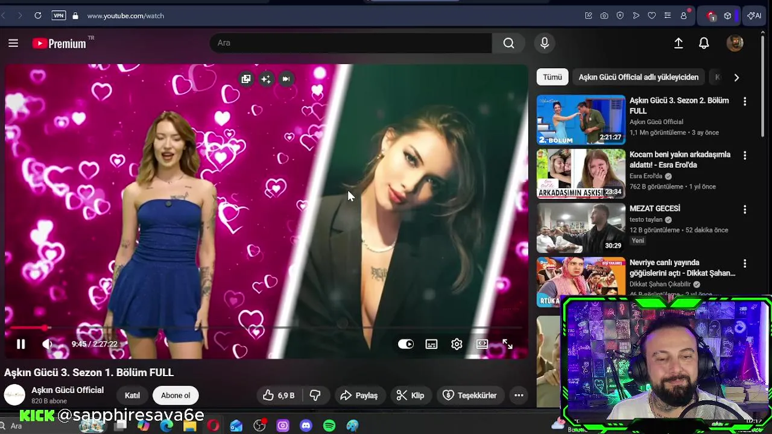772x434 pixels.
Task: Open the browser extensions cube icon
Action: click(x=728, y=16)
